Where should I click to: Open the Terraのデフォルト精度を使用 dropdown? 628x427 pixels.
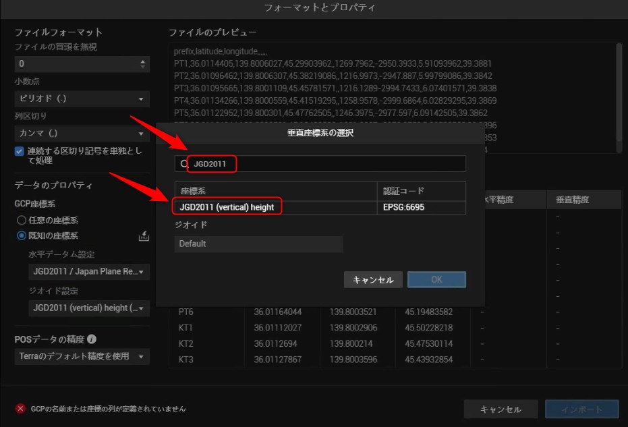pos(82,356)
